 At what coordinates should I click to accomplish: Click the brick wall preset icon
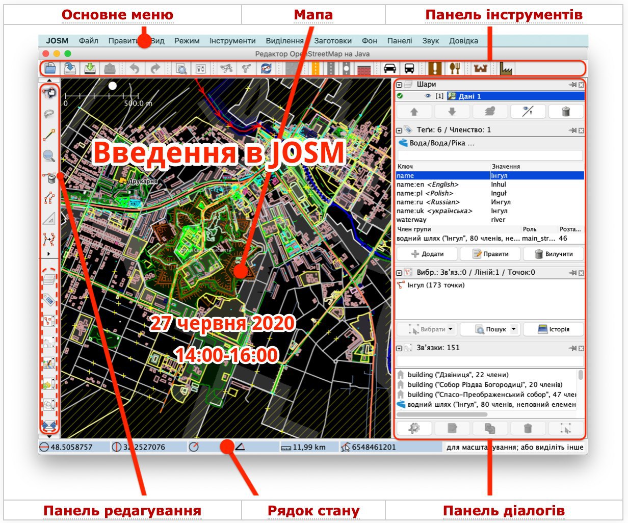[x=363, y=68]
